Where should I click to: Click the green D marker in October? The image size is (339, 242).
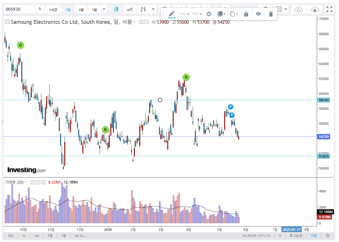click(21, 45)
